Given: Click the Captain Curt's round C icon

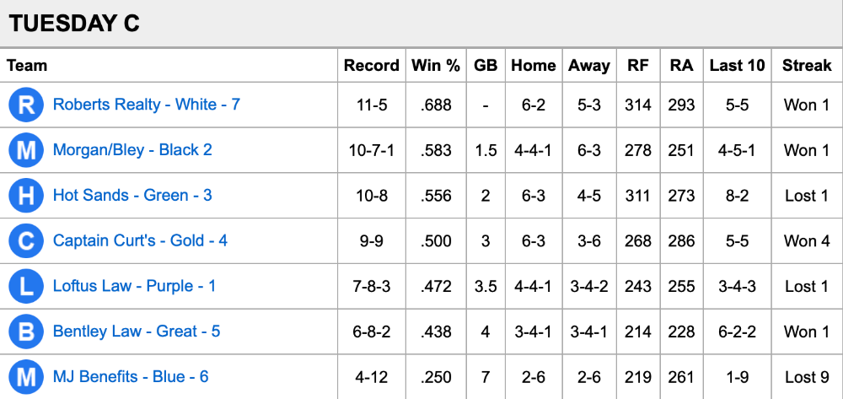Looking at the screenshot, I should click(26, 241).
